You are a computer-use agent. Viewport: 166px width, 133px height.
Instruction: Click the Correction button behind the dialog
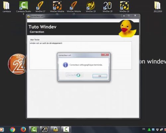click(x=74, y=75)
